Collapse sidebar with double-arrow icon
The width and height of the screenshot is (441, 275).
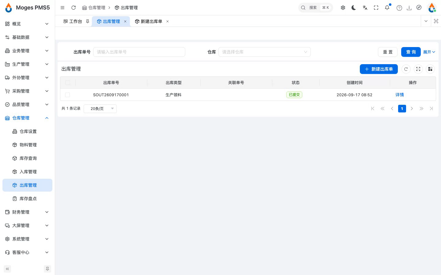7,269
